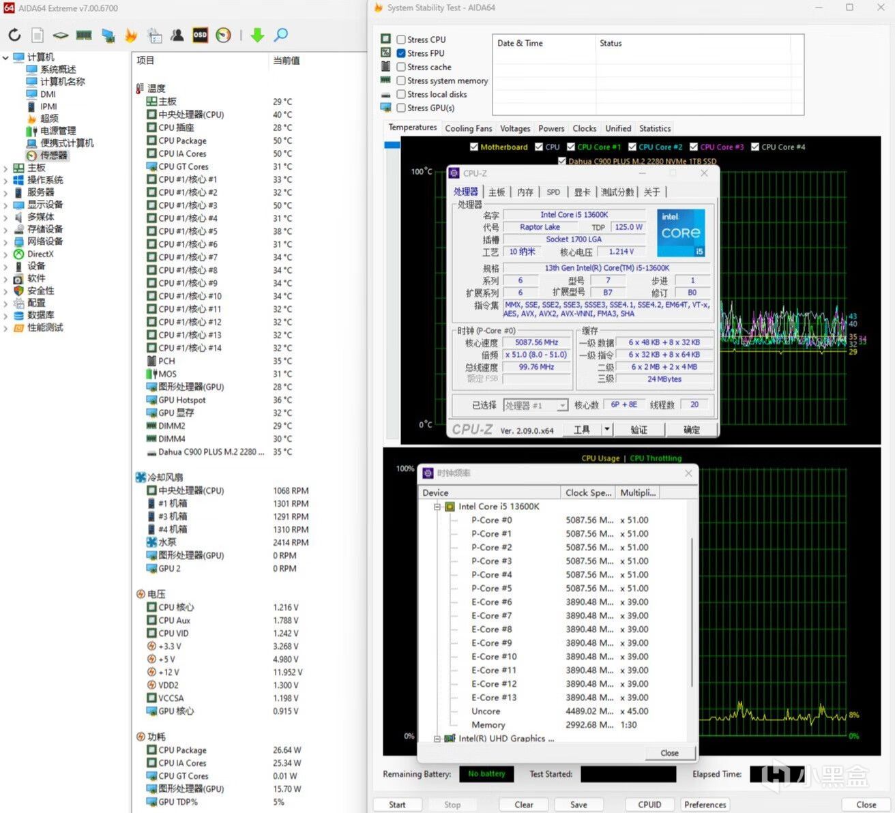The image size is (895, 813).
Task: Click the sensor gauge toolbar icon
Action: pyautogui.click(x=223, y=35)
